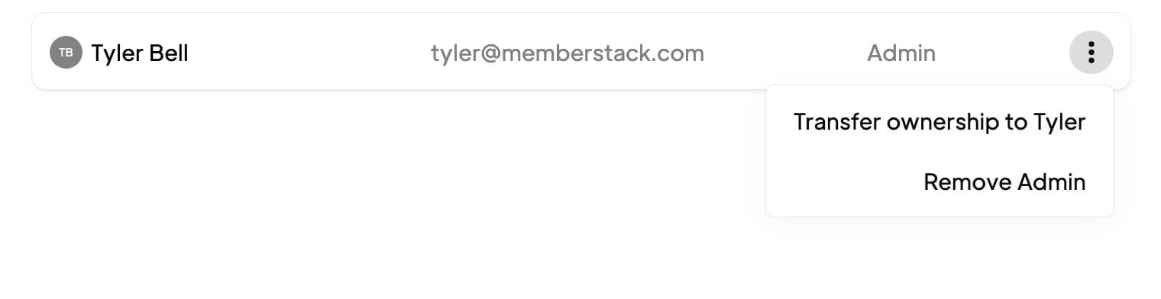
Task: Make Tyler the owner via menu entry
Action: (x=939, y=122)
